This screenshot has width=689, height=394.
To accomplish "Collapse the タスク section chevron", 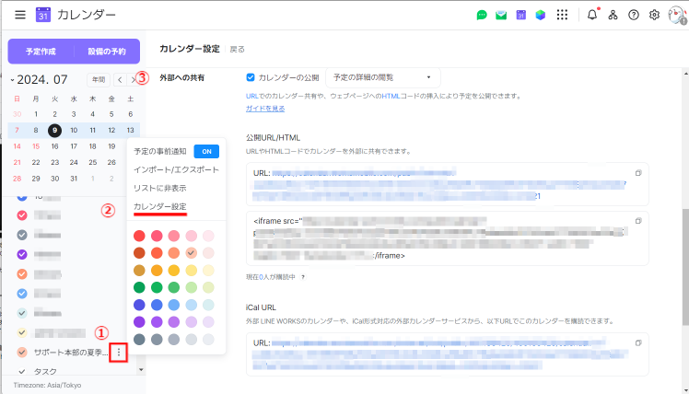I will point(22,371).
